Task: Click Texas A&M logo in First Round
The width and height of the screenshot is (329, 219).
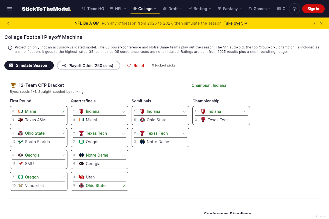Action: tap(21, 120)
